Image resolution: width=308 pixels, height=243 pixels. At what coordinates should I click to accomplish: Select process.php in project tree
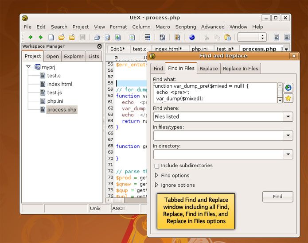(62, 110)
